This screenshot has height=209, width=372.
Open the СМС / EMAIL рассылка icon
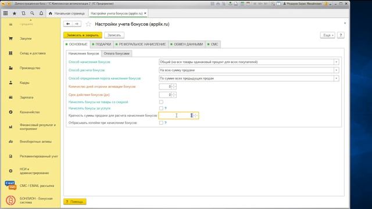click(x=10, y=186)
